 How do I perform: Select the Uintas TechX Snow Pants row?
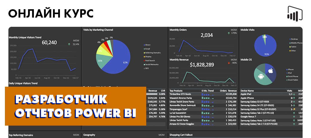tap(203, 102)
